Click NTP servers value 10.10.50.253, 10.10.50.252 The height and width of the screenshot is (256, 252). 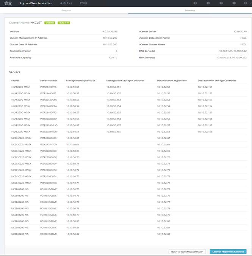click(232, 57)
